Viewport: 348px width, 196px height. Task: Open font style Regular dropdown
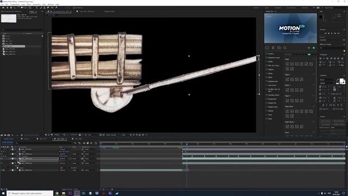tap(327, 83)
